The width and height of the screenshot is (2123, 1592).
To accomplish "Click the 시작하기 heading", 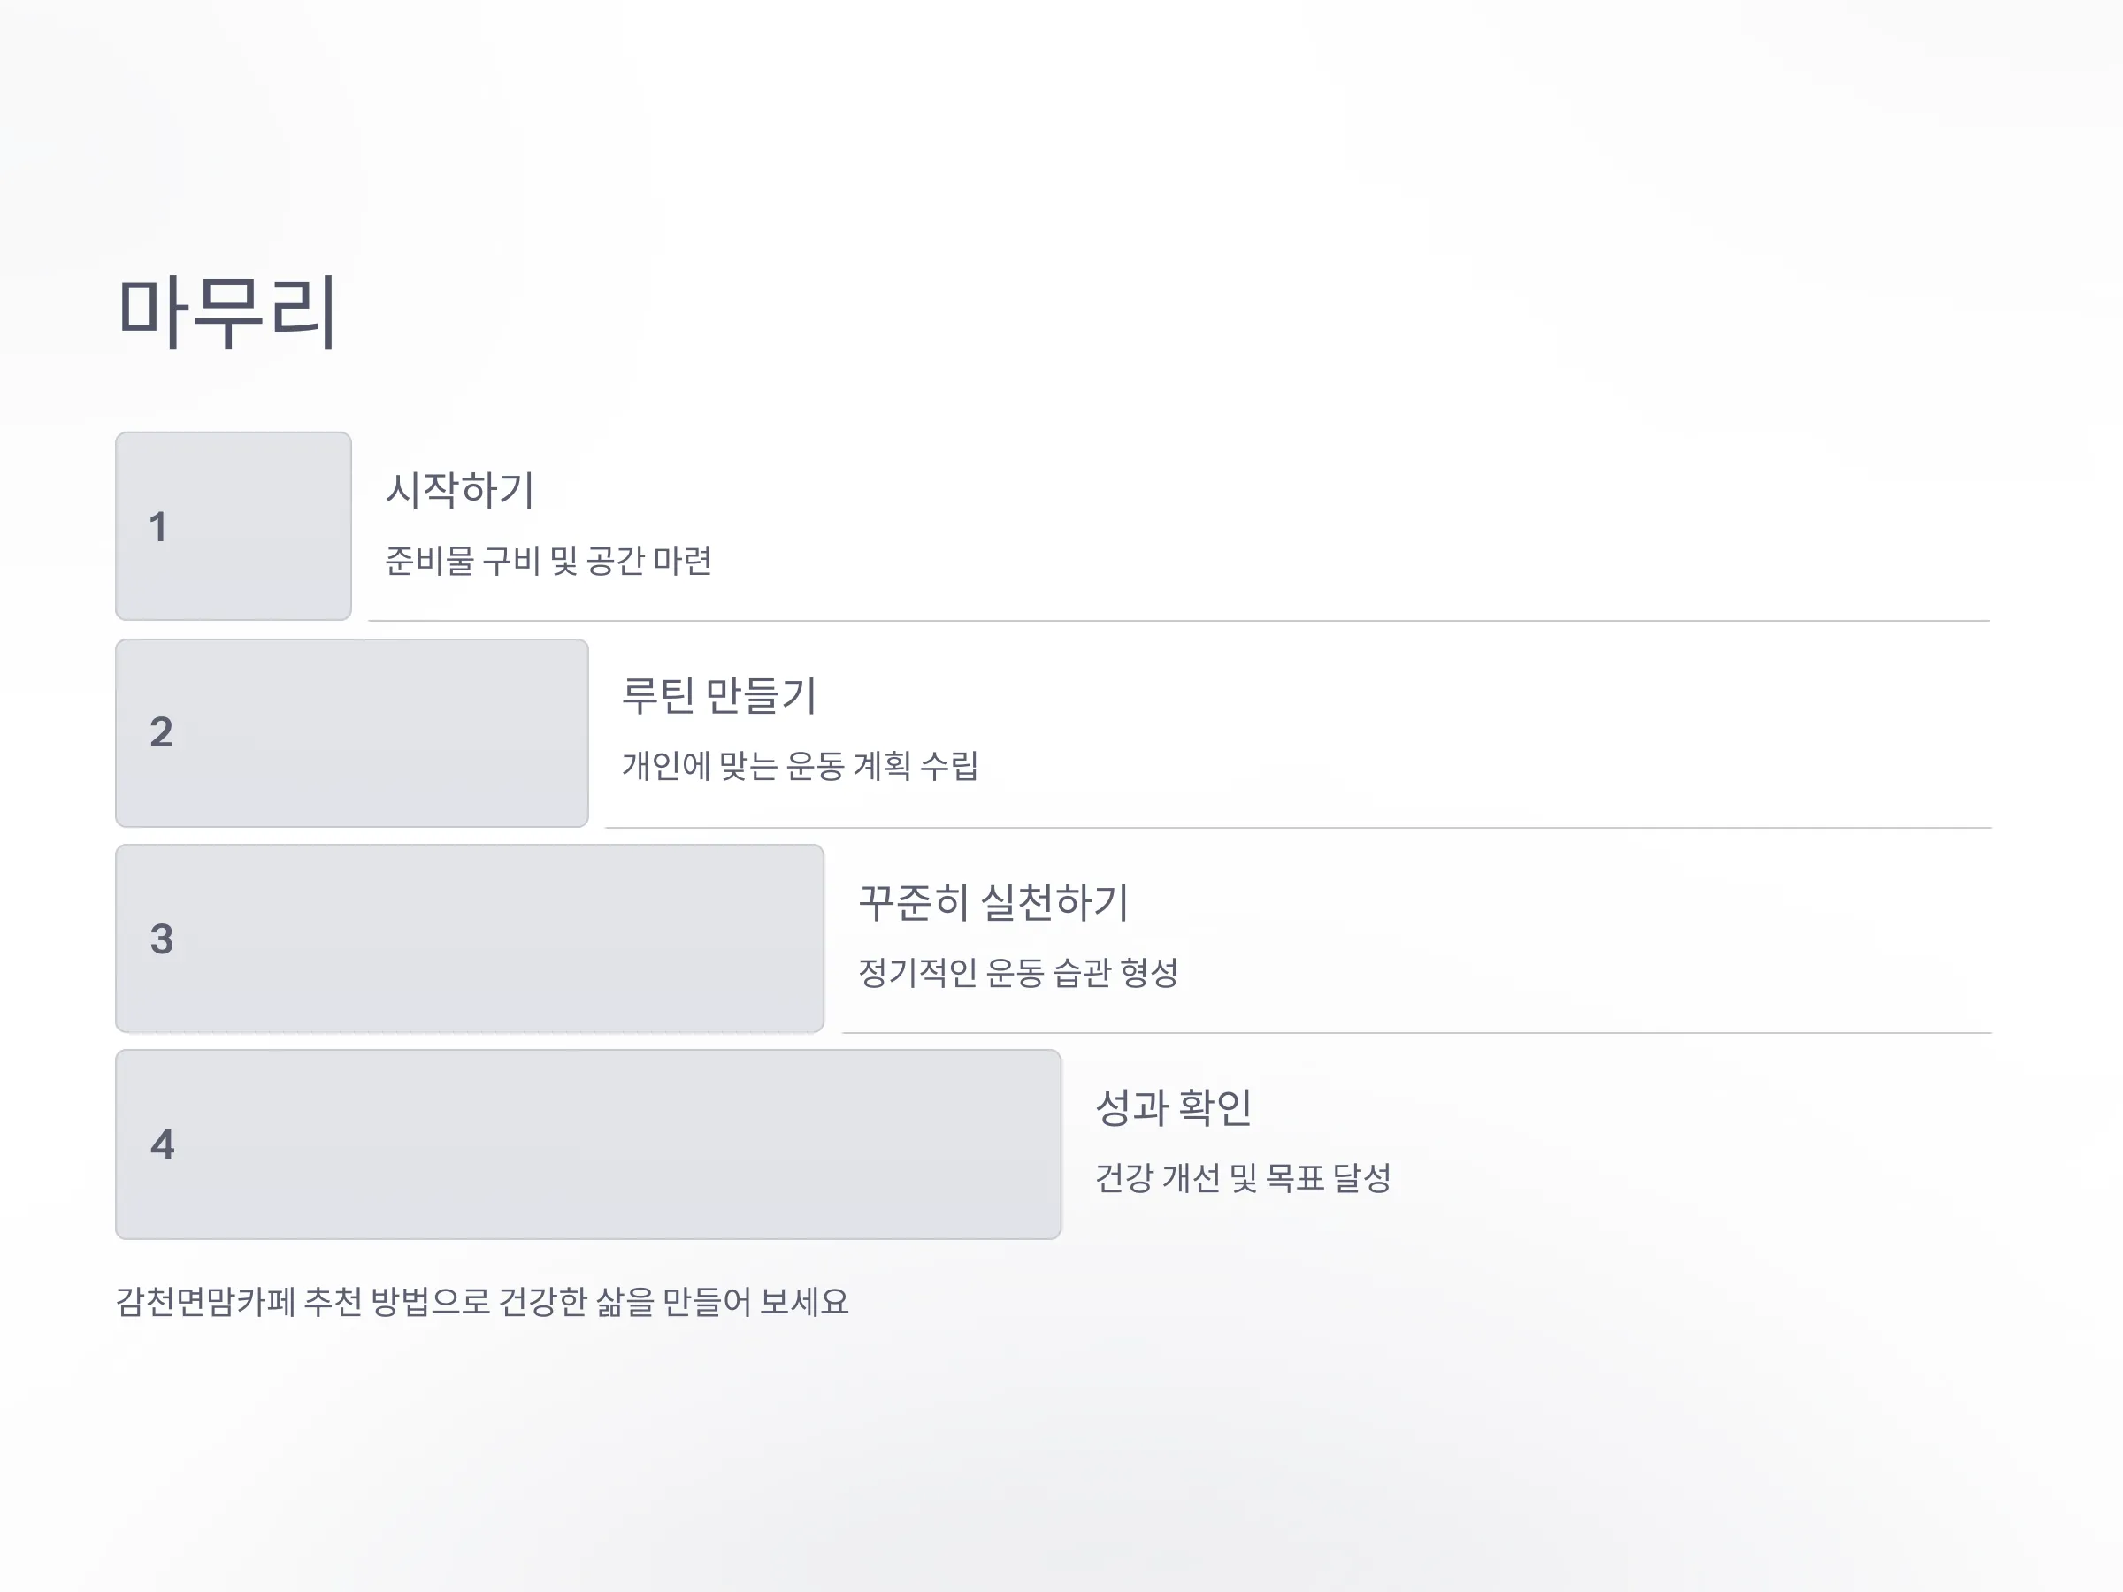I will click(x=460, y=489).
